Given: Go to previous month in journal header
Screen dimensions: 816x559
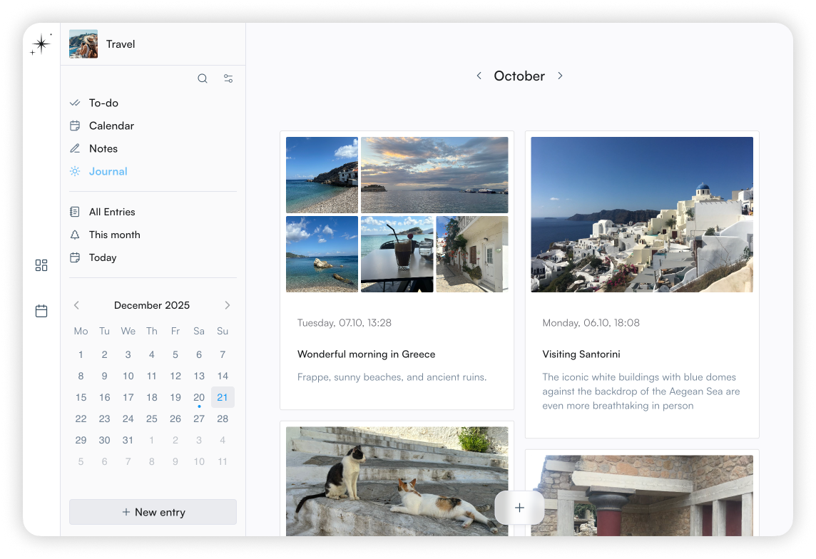Looking at the screenshot, I should [x=479, y=76].
